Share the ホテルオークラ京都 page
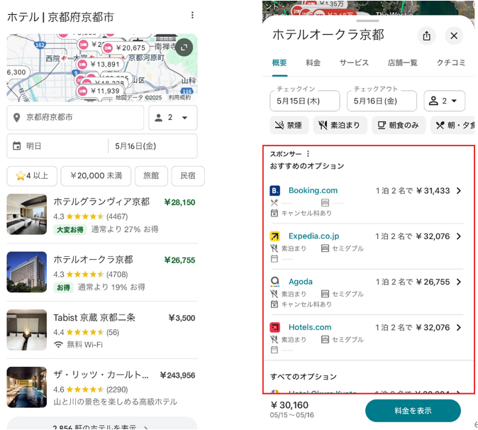 pyautogui.click(x=426, y=35)
